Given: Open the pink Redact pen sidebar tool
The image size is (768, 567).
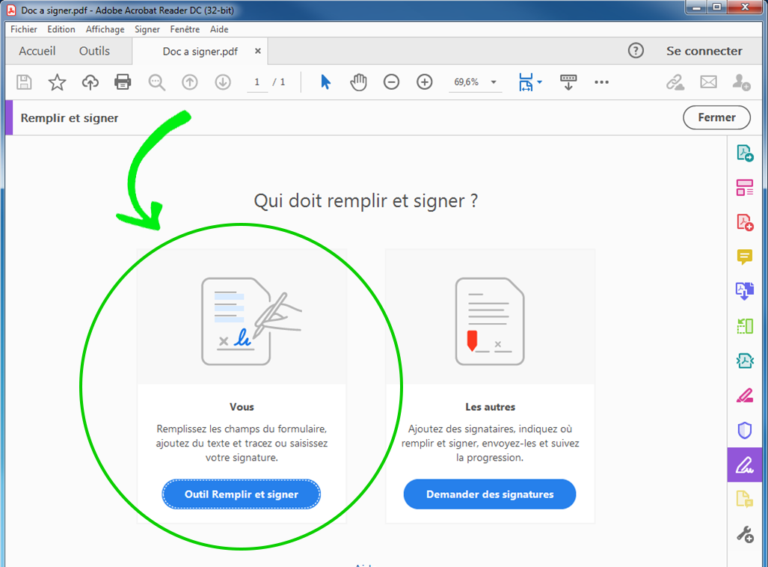Looking at the screenshot, I should tap(745, 395).
